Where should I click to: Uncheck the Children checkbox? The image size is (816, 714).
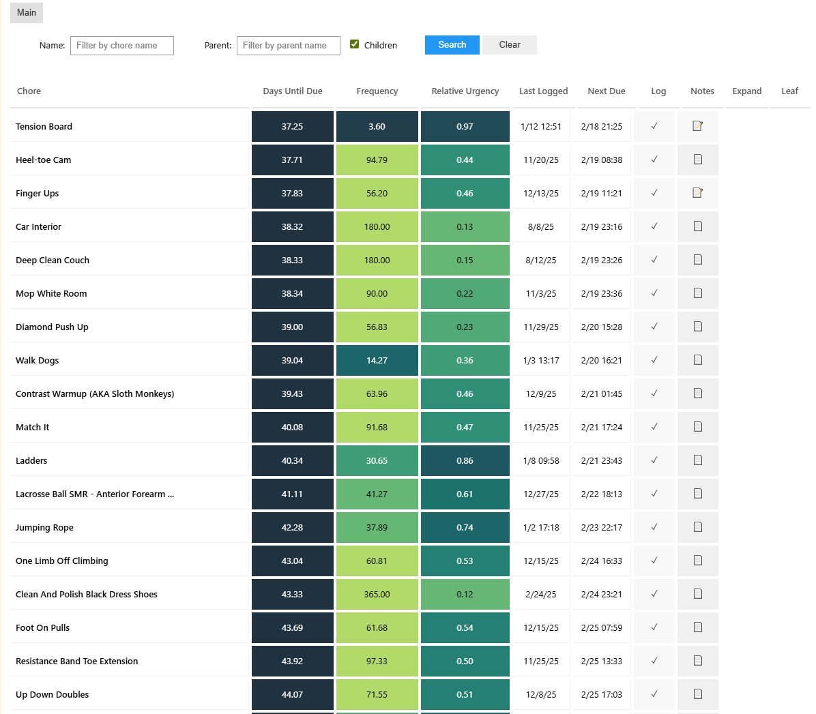pyautogui.click(x=354, y=43)
